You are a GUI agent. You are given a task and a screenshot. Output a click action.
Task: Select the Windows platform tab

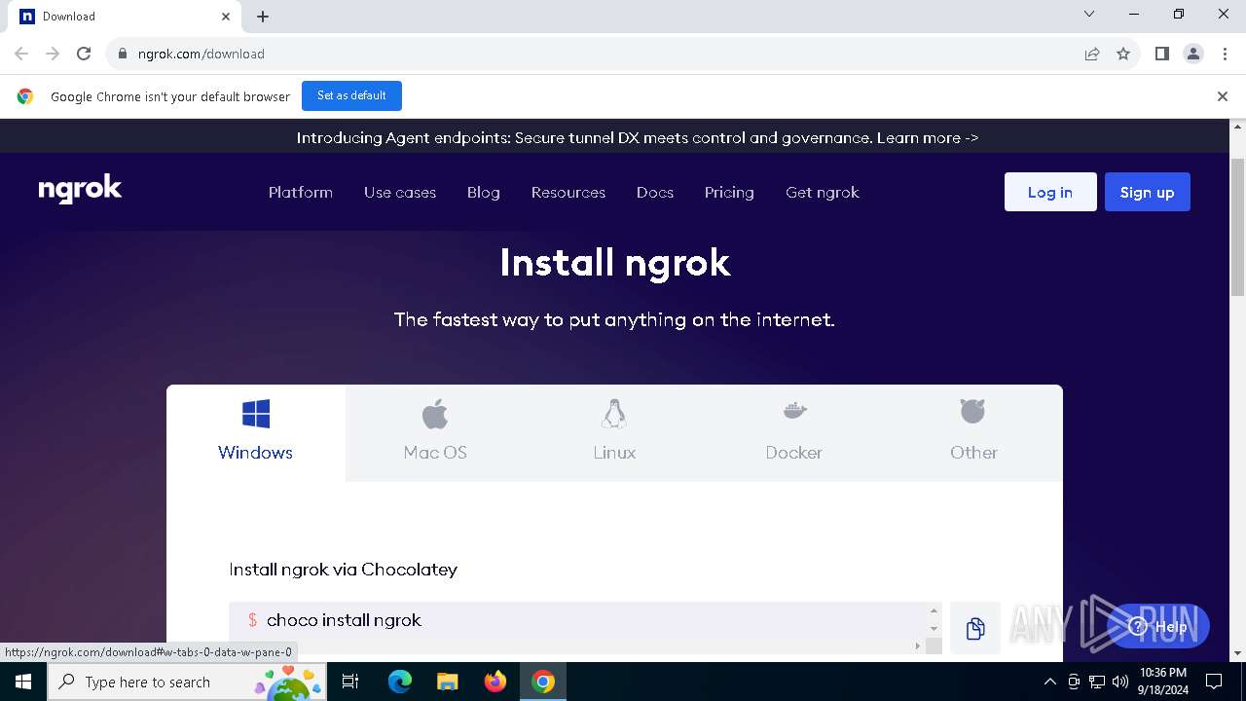(255, 432)
